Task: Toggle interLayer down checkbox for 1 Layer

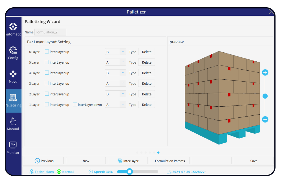Action: pos(75,104)
